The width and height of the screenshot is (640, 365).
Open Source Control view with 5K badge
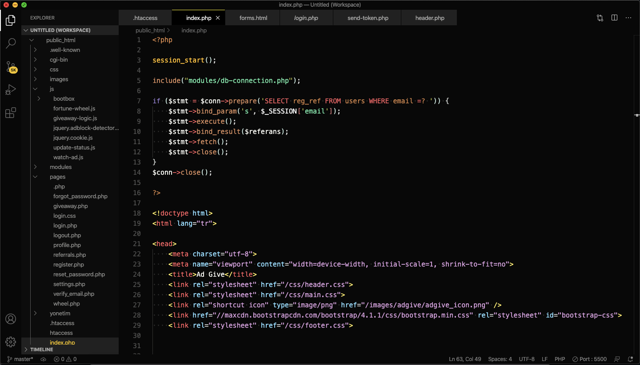coord(11,67)
